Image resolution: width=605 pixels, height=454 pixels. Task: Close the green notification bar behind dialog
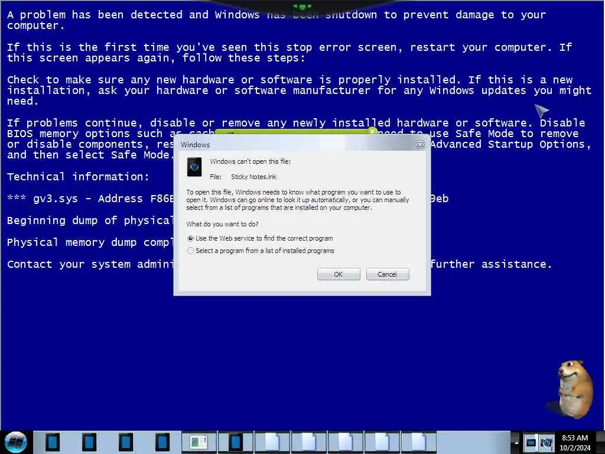[372, 131]
